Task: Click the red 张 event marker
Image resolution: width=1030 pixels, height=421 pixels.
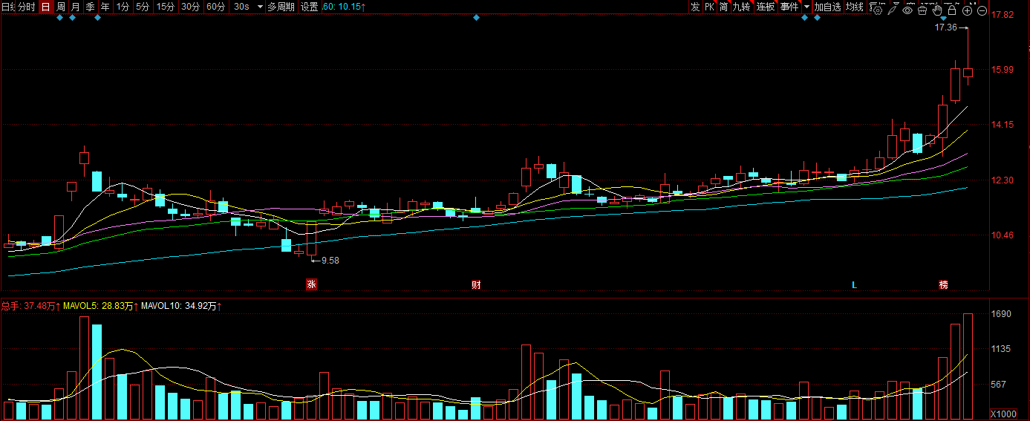Action: pos(311,285)
